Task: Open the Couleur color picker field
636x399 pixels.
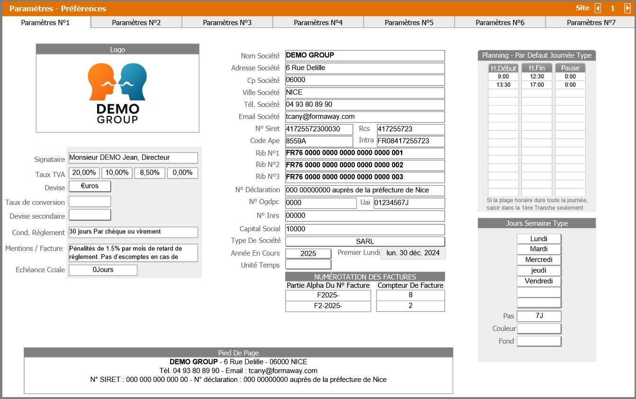Action: coord(539,328)
